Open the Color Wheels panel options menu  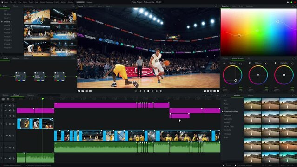click(x=294, y=58)
